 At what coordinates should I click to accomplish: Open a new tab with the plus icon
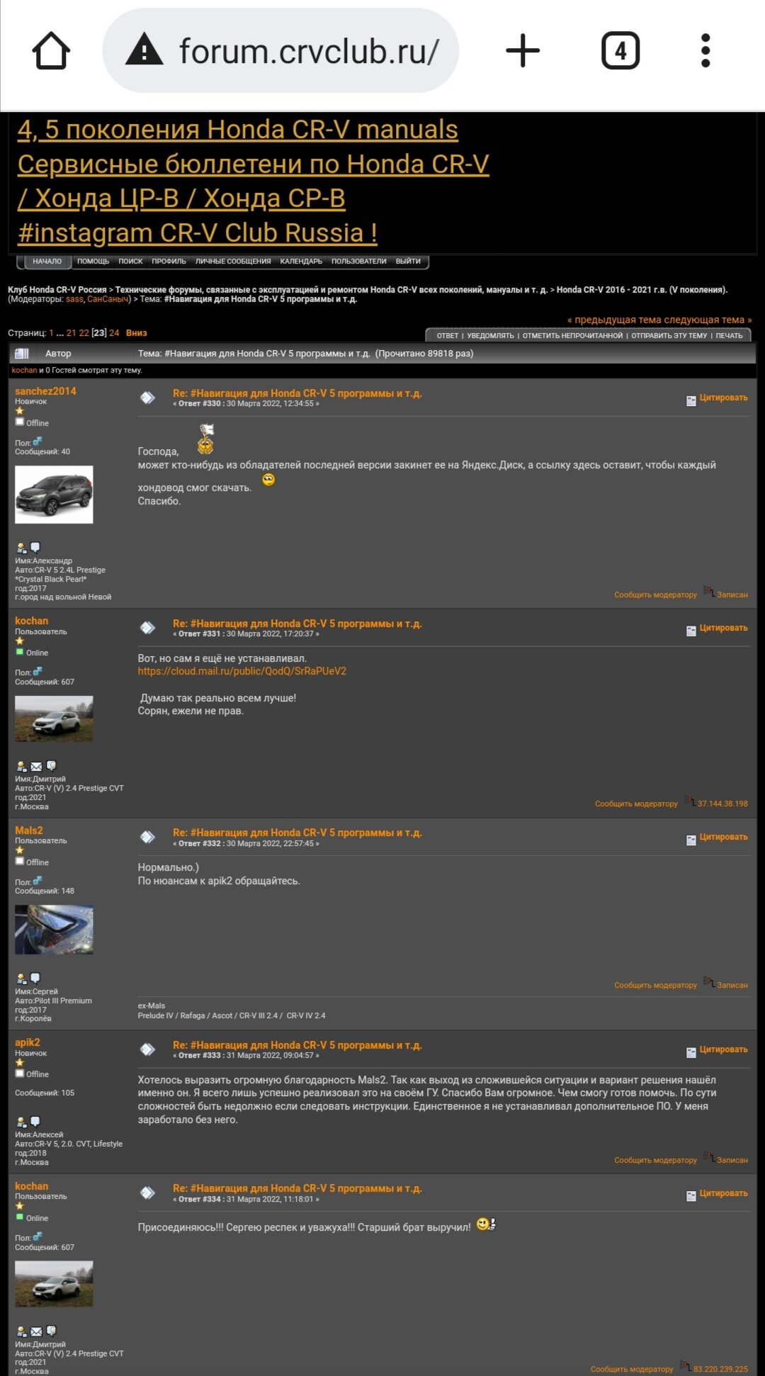point(523,51)
